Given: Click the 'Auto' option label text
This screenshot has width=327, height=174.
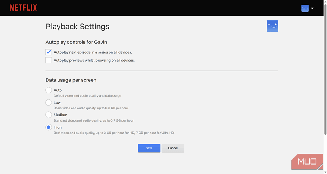Looking at the screenshot, I should [x=58, y=90].
